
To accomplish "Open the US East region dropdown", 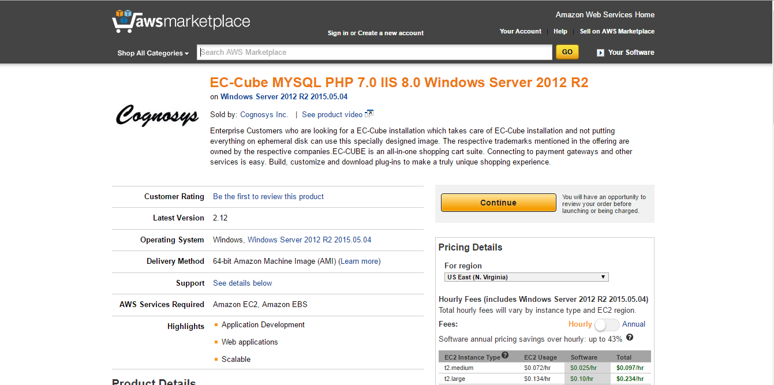I will coord(526,276).
